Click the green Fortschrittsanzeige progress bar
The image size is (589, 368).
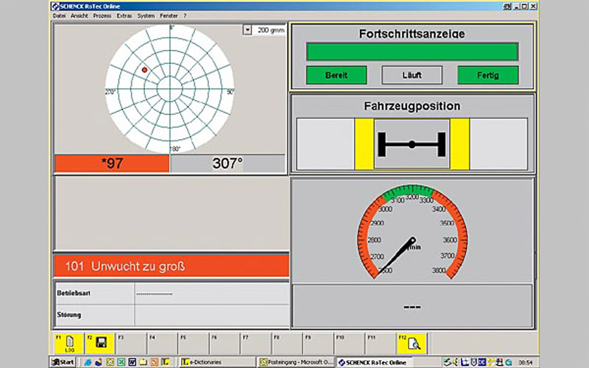[x=412, y=52]
